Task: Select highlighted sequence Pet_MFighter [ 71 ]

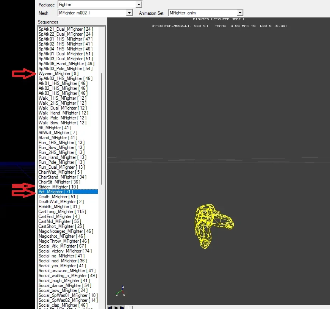Action: pos(68,192)
